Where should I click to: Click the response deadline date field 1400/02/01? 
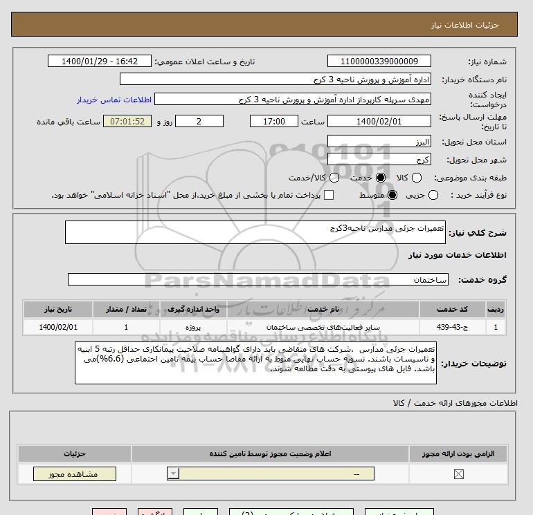379,121
